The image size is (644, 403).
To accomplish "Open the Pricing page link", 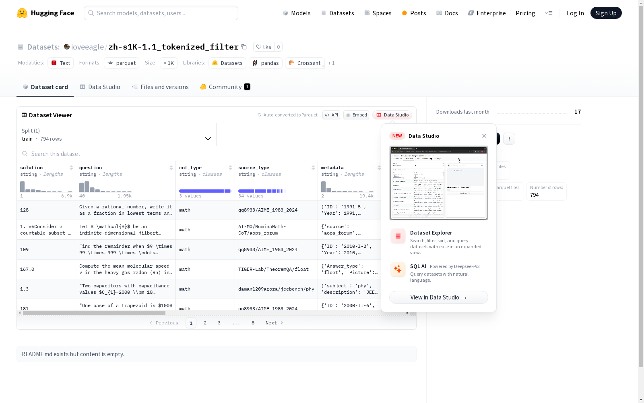I will 525,13.
